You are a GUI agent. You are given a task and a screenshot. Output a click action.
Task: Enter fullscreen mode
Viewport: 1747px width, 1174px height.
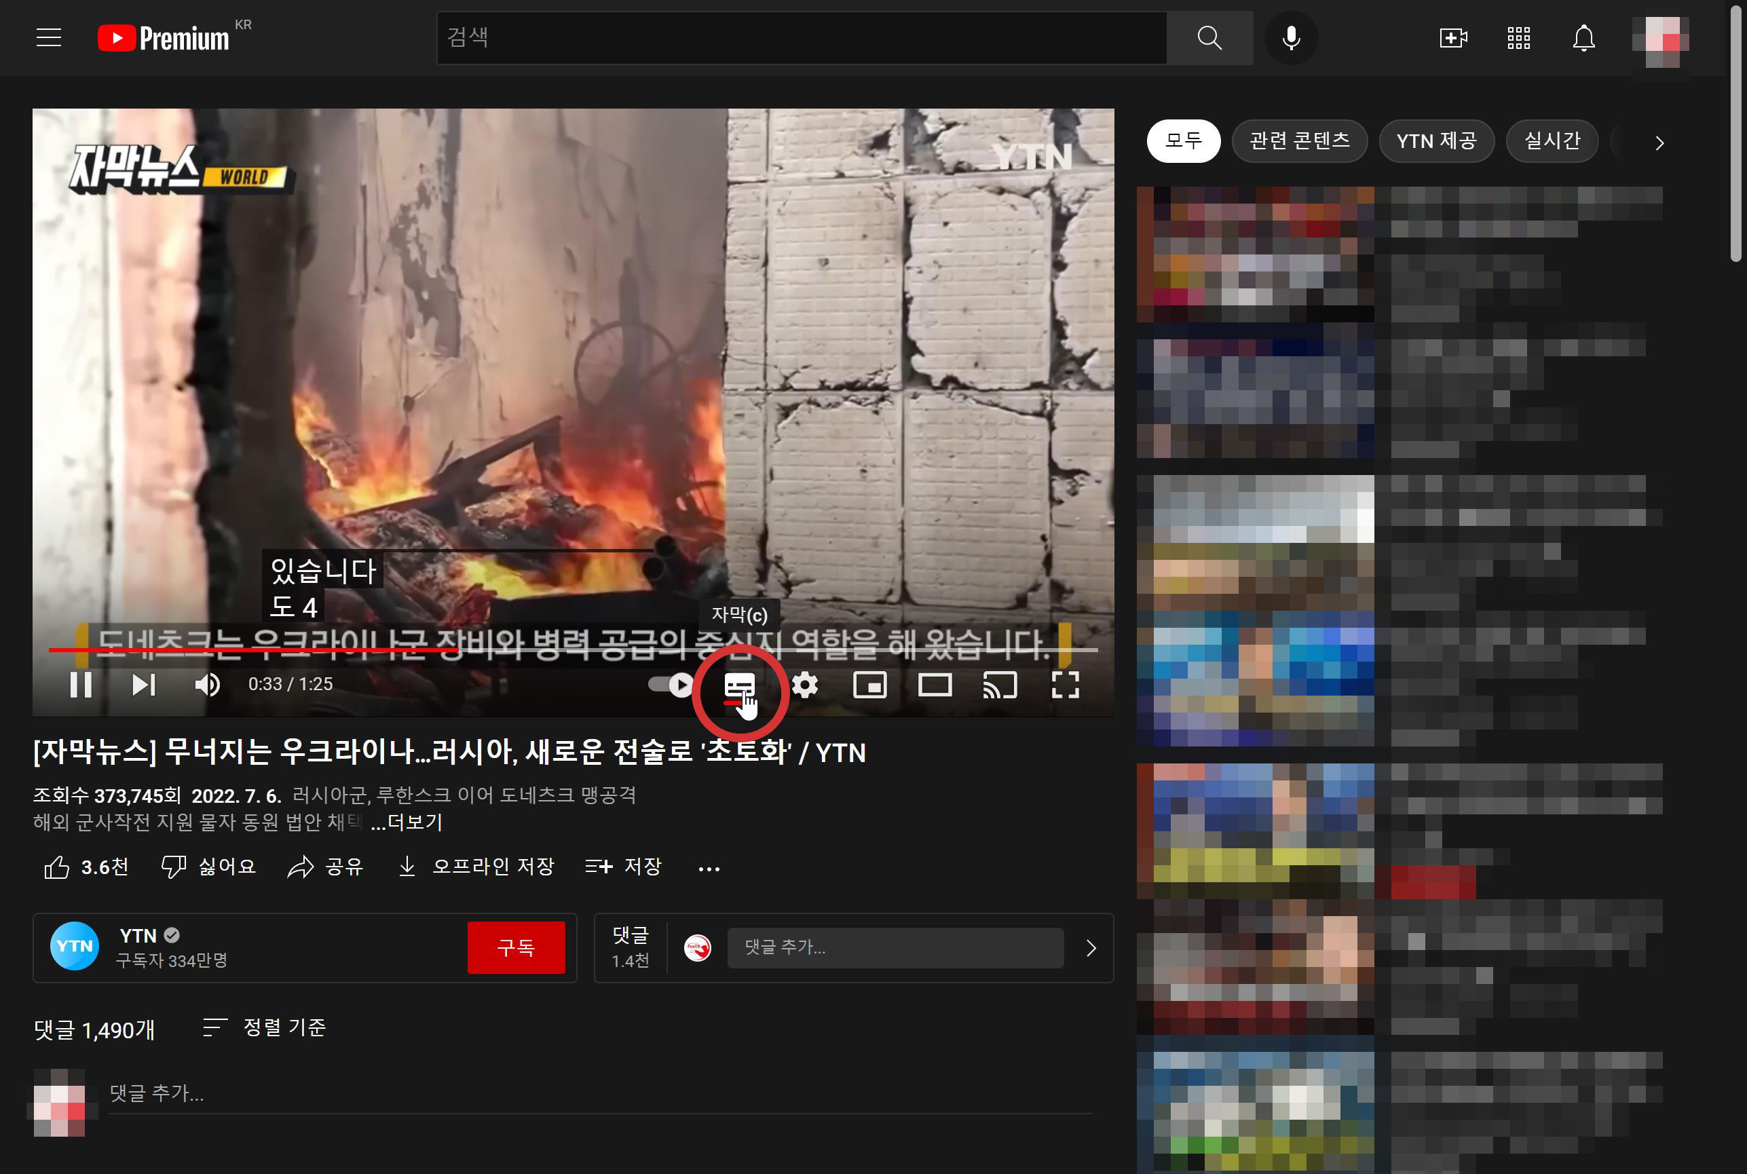click(1064, 684)
